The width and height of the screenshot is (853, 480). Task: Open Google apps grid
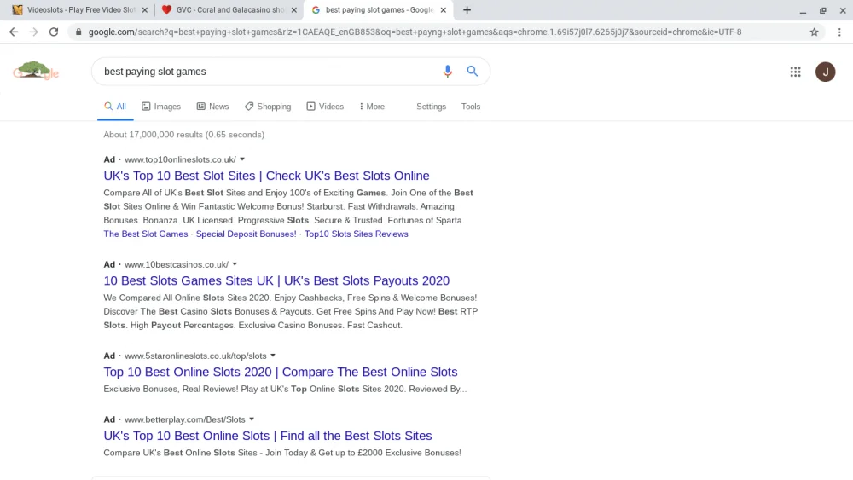point(795,72)
